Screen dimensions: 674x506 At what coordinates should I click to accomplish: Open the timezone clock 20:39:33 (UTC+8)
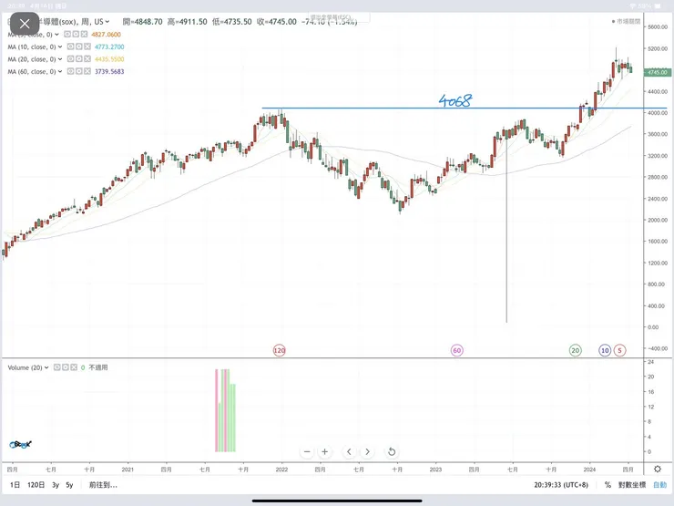561,485
